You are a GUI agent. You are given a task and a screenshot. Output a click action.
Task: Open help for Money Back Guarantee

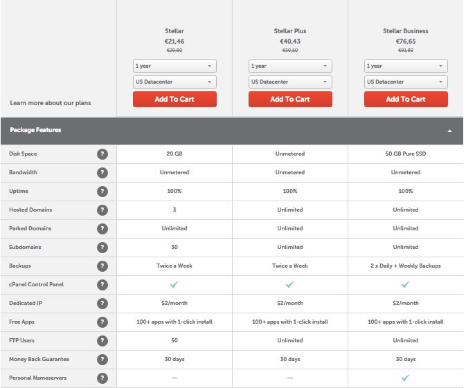[x=102, y=360]
